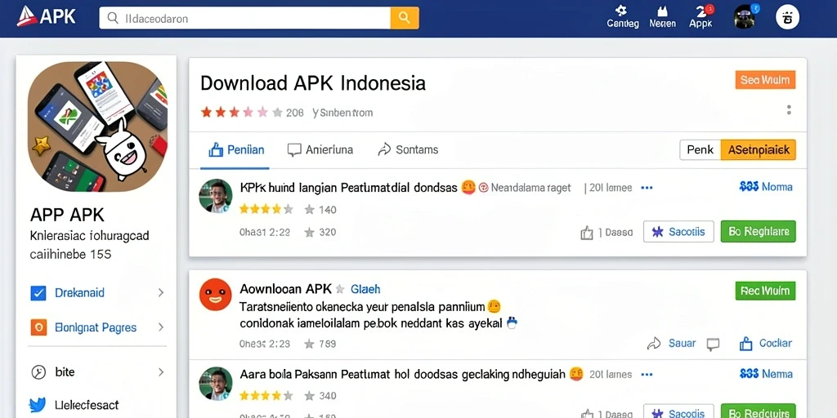837x418 pixels.
Task: Focus the search input field
Action: [245, 18]
